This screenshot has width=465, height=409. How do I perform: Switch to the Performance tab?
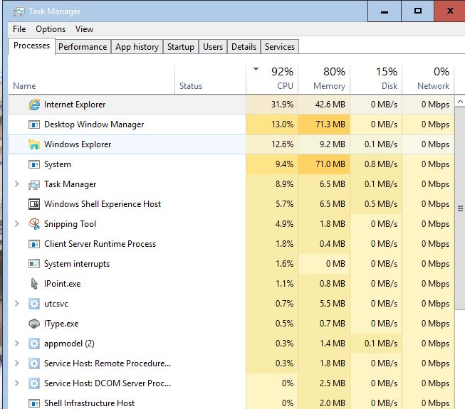pyautogui.click(x=83, y=47)
